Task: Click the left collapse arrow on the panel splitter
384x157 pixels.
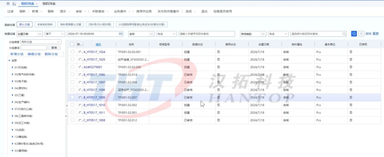Action: 67,106
